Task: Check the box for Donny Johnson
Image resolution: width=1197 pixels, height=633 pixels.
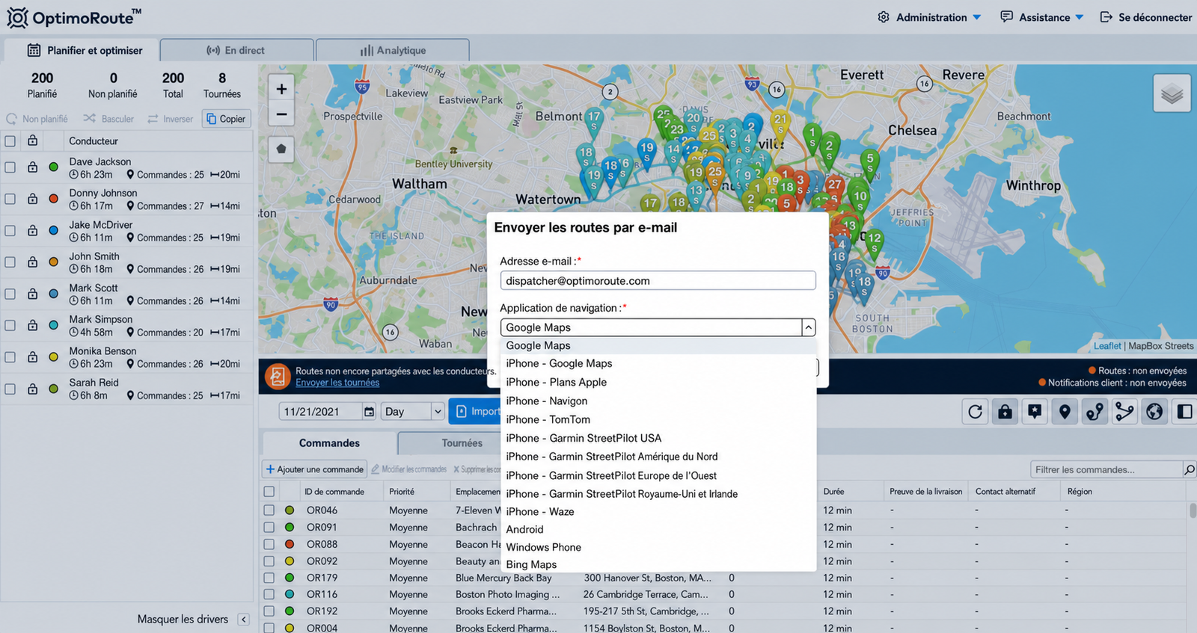Action: 10,199
